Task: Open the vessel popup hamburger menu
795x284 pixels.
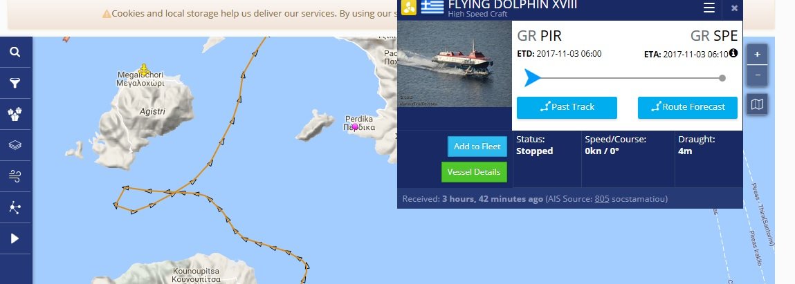Action: (709, 8)
